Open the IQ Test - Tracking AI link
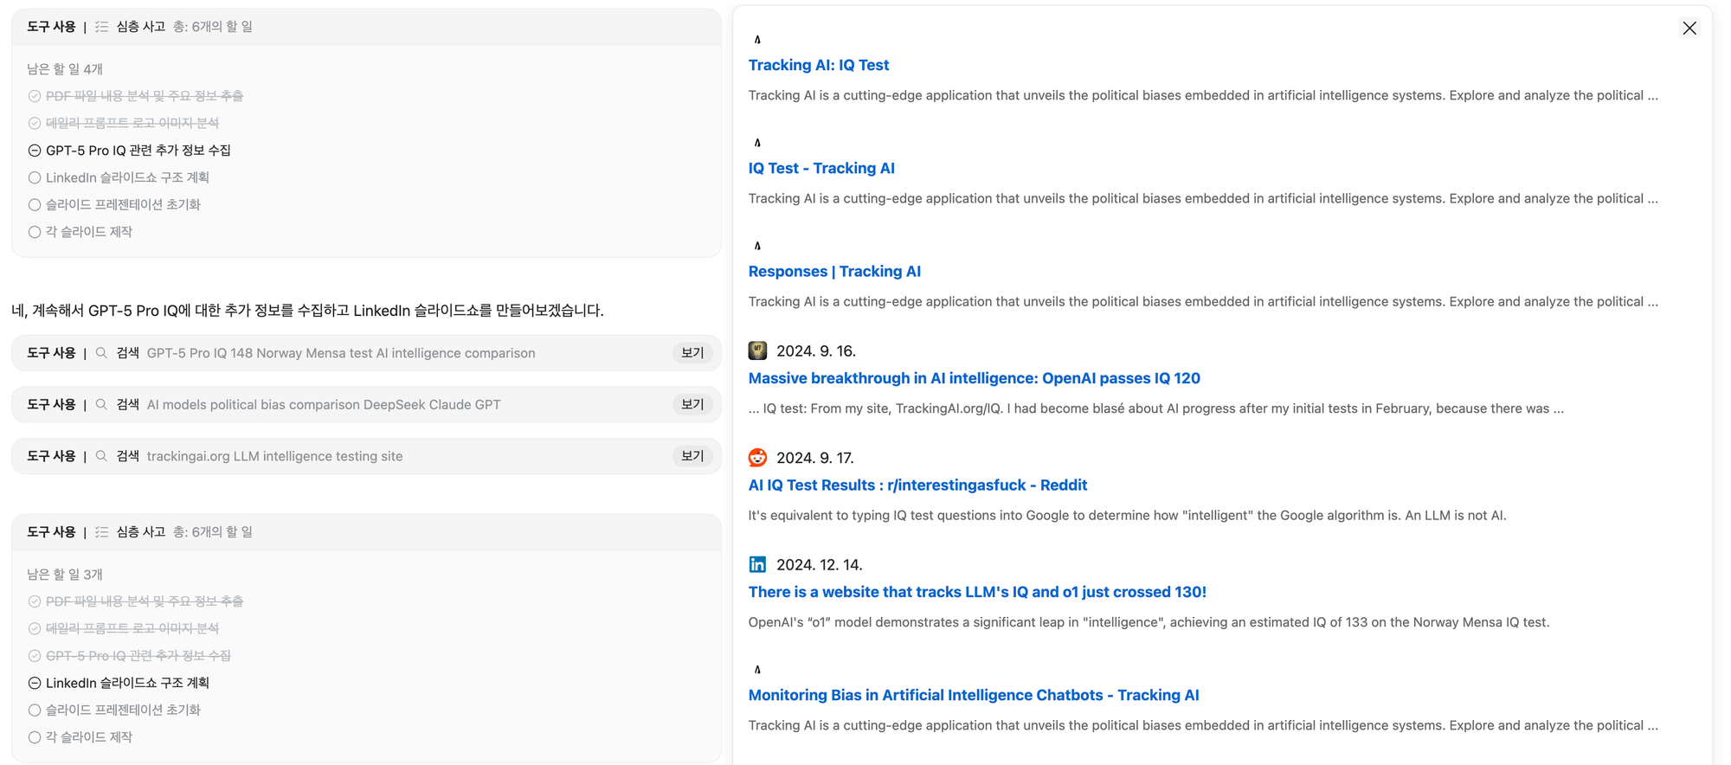This screenshot has height=765, width=1731. tap(821, 168)
